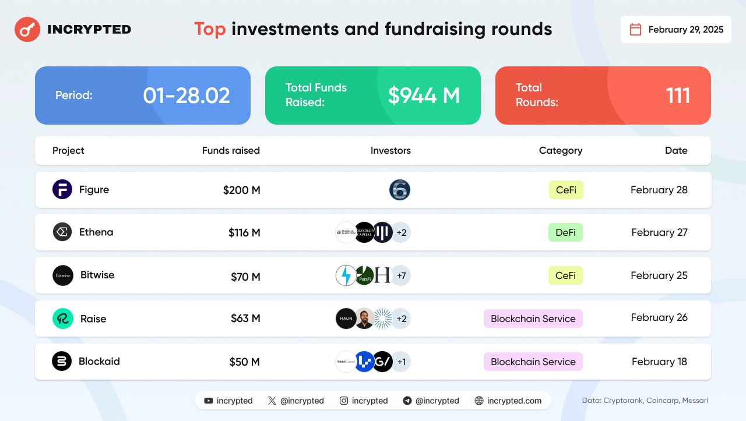This screenshot has width=746, height=421.
Task: Click the Figure project logo
Action: (62, 190)
